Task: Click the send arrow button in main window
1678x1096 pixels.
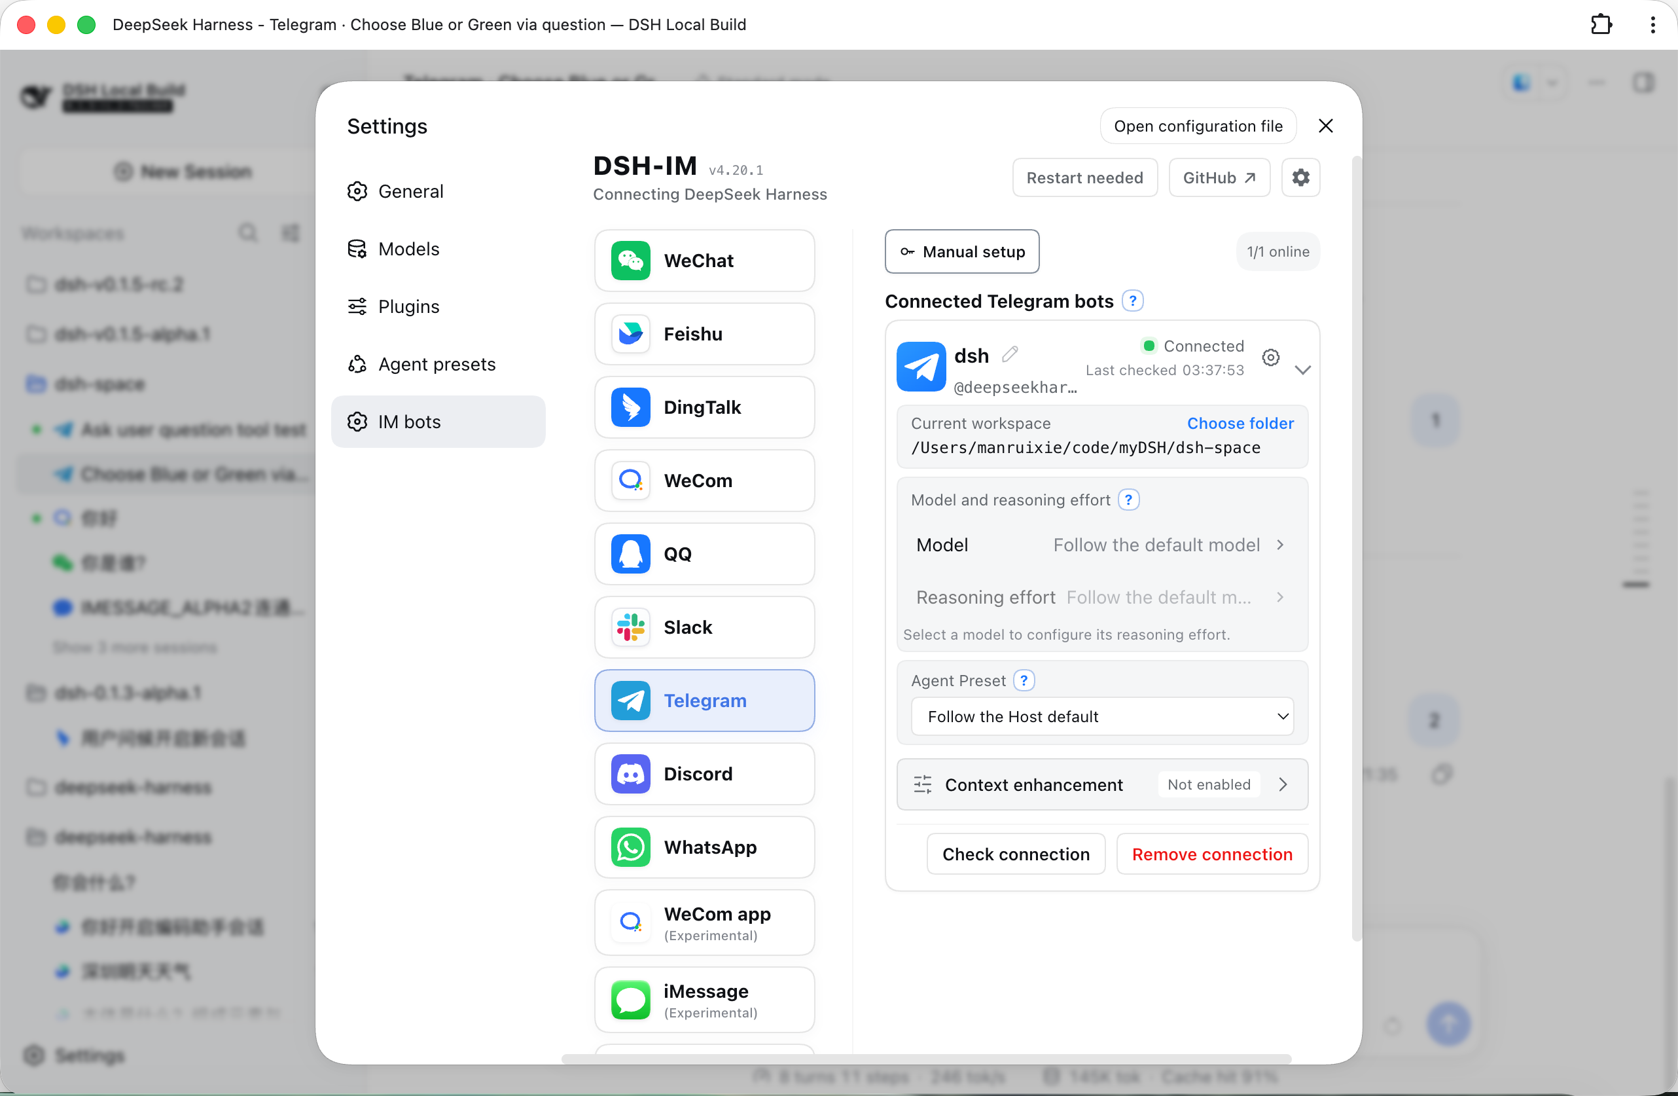Action: [x=1449, y=1023]
